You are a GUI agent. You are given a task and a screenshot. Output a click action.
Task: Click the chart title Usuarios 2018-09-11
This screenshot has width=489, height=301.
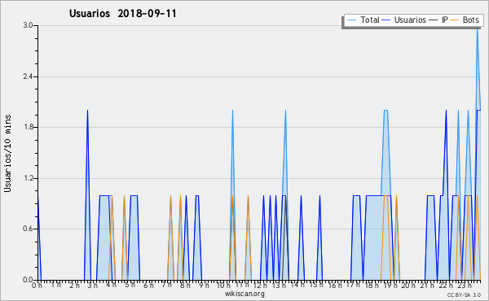coord(123,13)
